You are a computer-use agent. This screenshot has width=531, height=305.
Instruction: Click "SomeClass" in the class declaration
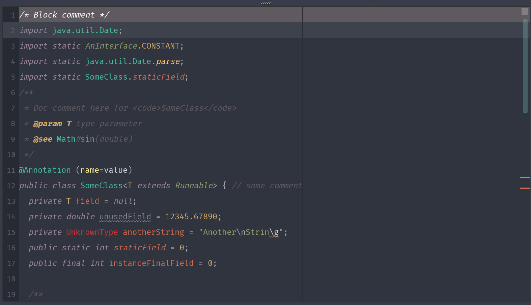[x=101, y=186]
